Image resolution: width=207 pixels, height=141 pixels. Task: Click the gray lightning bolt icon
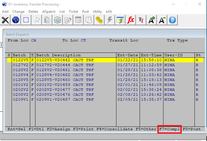109,20
